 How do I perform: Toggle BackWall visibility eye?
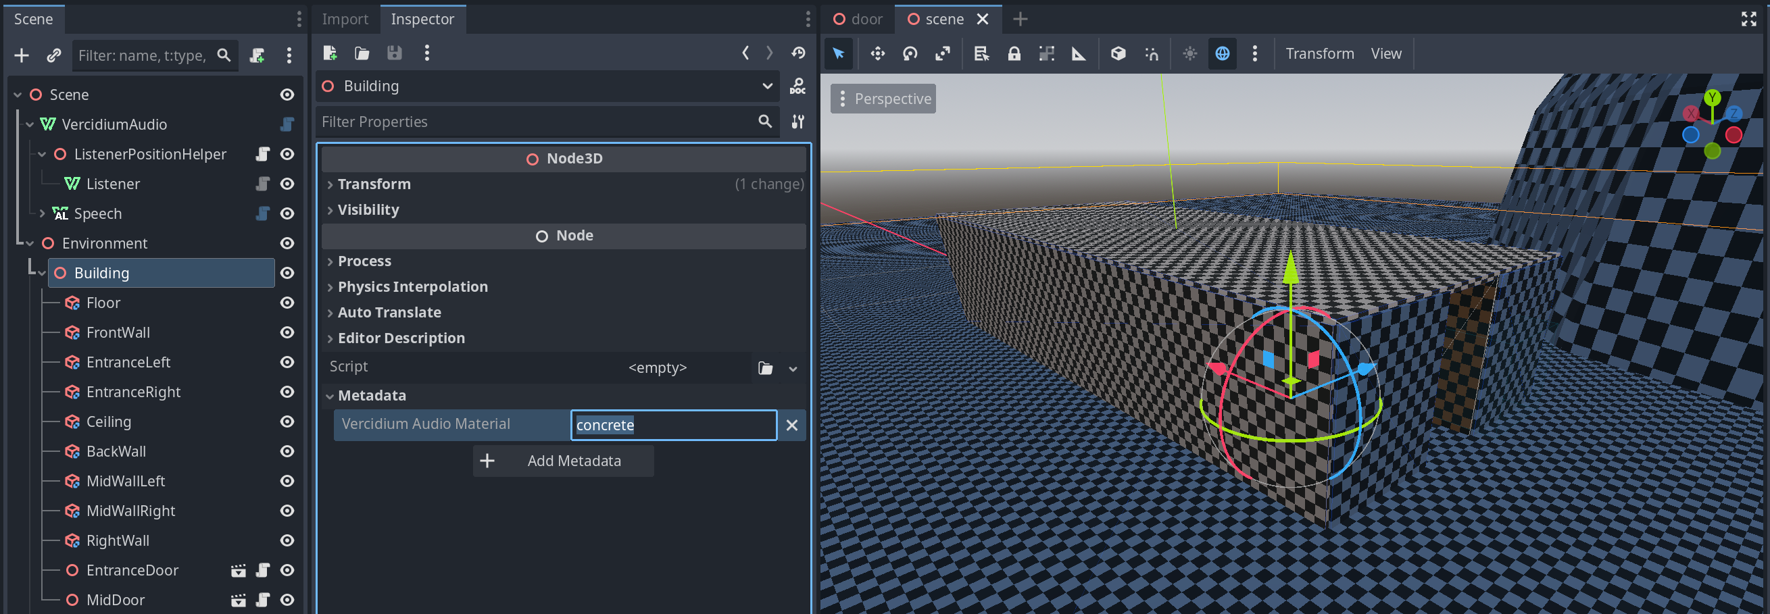[x=287, y=452]
